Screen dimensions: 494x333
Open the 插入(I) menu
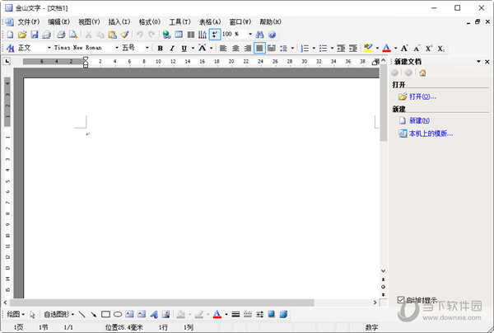[119, 21]
